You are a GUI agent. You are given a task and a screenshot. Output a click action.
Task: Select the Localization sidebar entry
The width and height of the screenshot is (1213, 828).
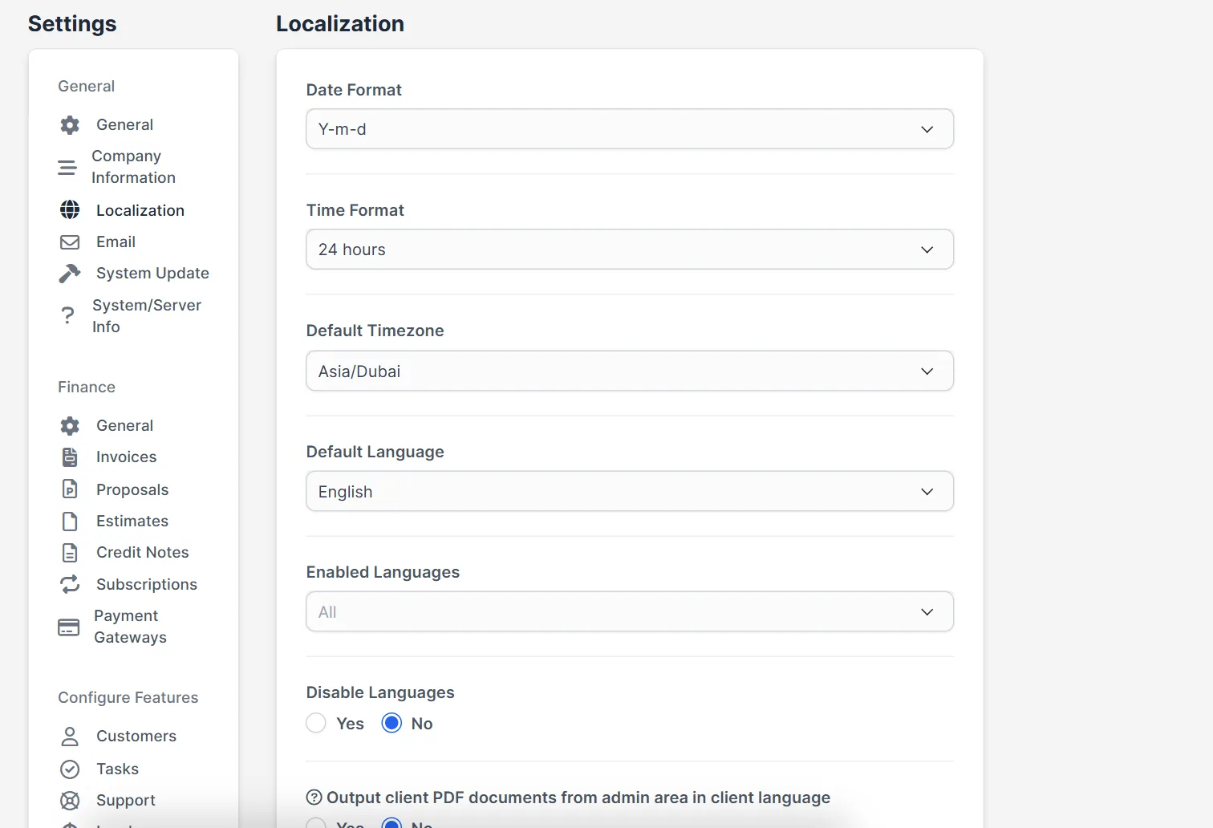(x=140, y=210)
